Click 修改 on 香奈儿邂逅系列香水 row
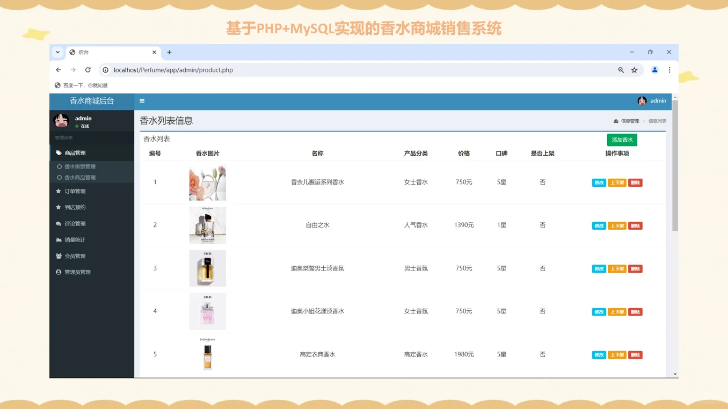This screenshot has width=728, height=409. [599, 182]
